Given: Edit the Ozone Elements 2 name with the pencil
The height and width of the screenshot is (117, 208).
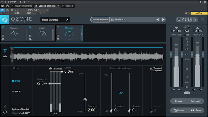Looking at the screenshot, I should (x=67, y=20).
